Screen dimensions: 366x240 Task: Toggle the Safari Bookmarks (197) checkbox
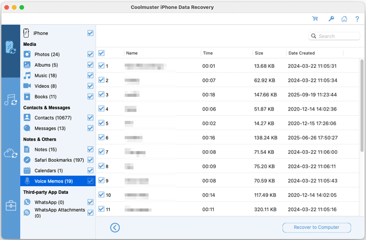[90, 160]
